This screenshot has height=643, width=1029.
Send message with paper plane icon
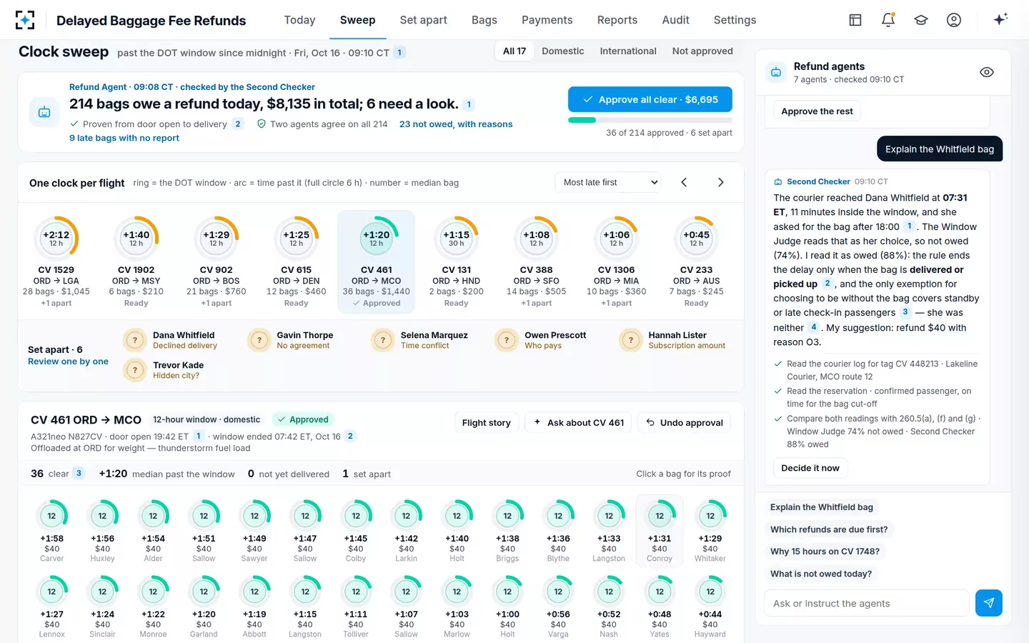(x=989, y=603)
